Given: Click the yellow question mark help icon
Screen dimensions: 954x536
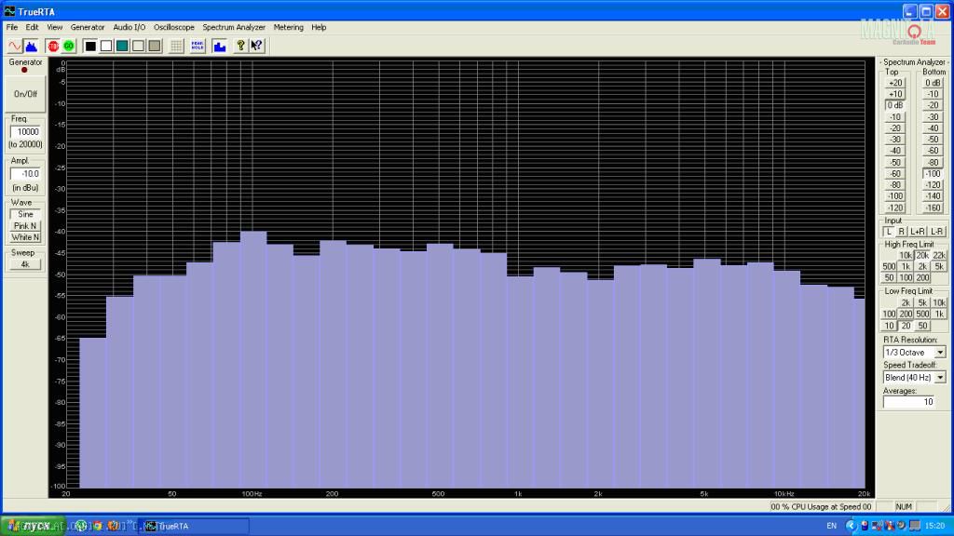Looking at the screenshot, I should 240,46.
